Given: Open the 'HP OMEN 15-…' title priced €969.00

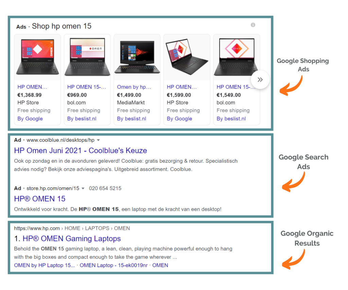Looking at the screenshot, I should pos(87,87).
